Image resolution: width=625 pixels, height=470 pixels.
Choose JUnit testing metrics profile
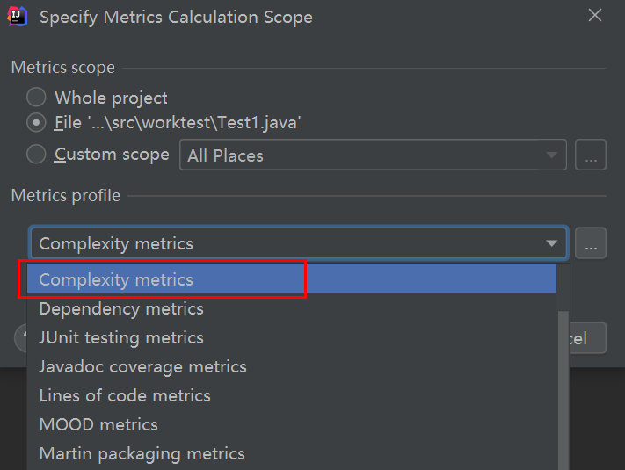coord(121,337)
